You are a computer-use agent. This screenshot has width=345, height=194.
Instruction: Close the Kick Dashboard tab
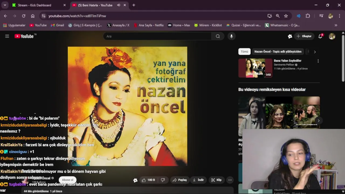coord(64,5)
